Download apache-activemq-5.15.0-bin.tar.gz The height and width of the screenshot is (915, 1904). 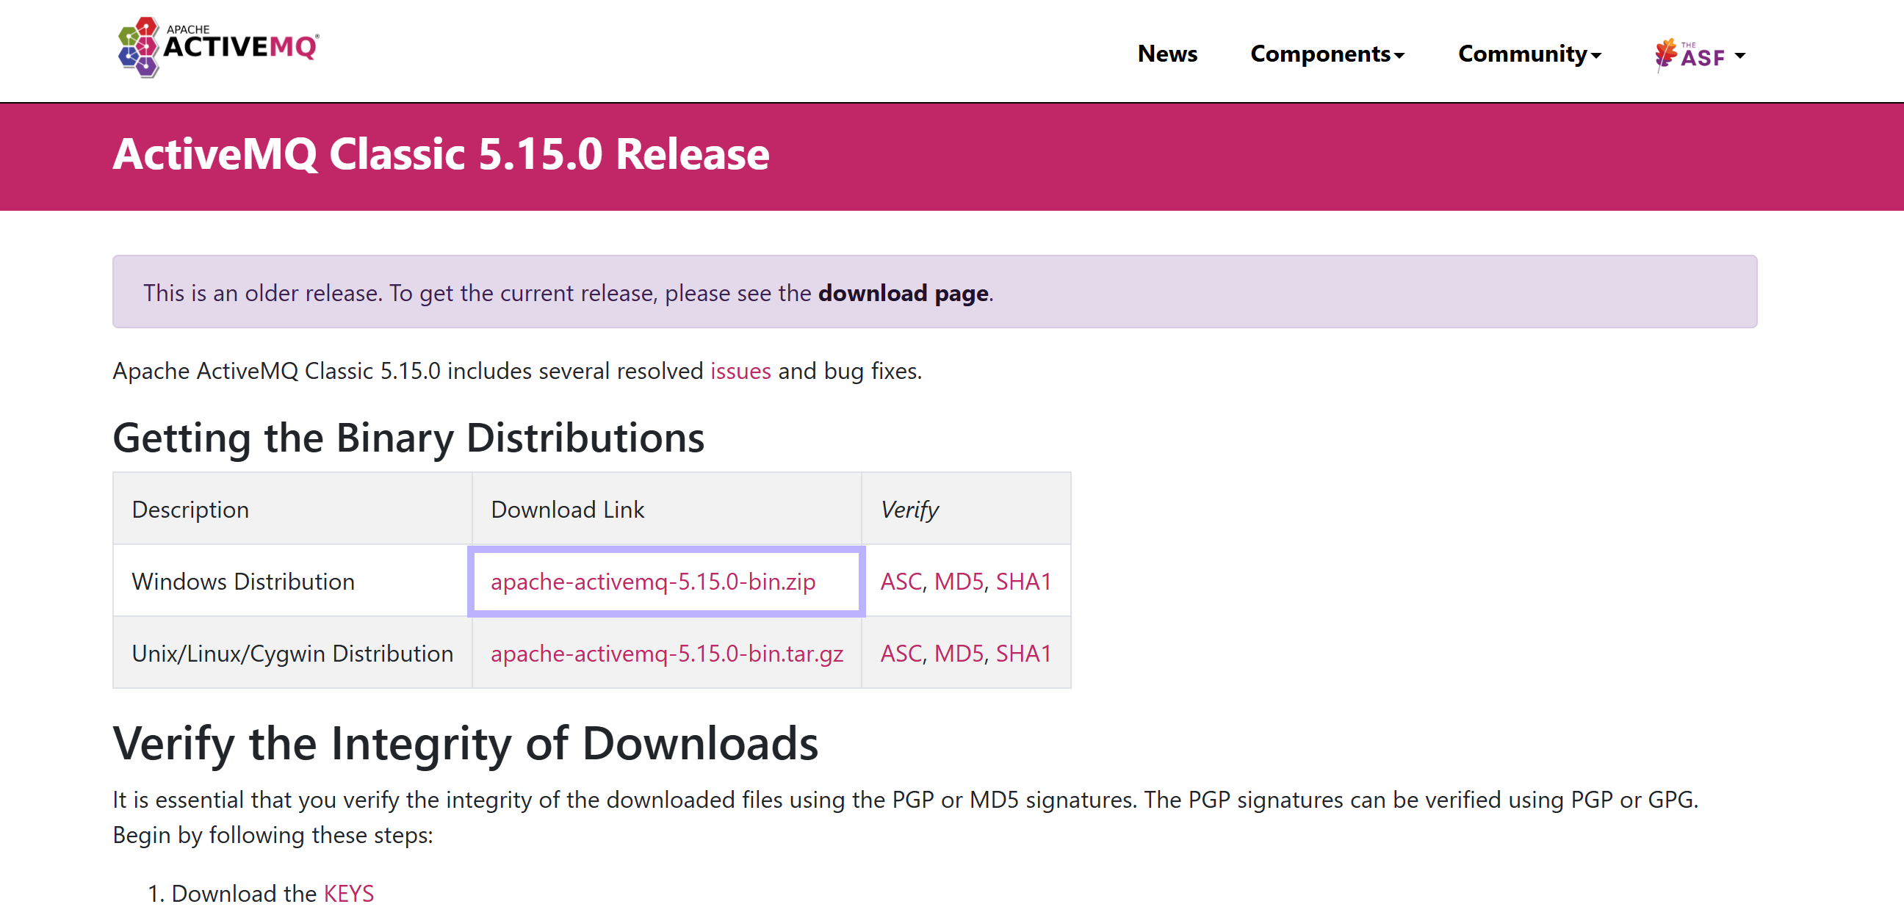click(x=667, y=654)
